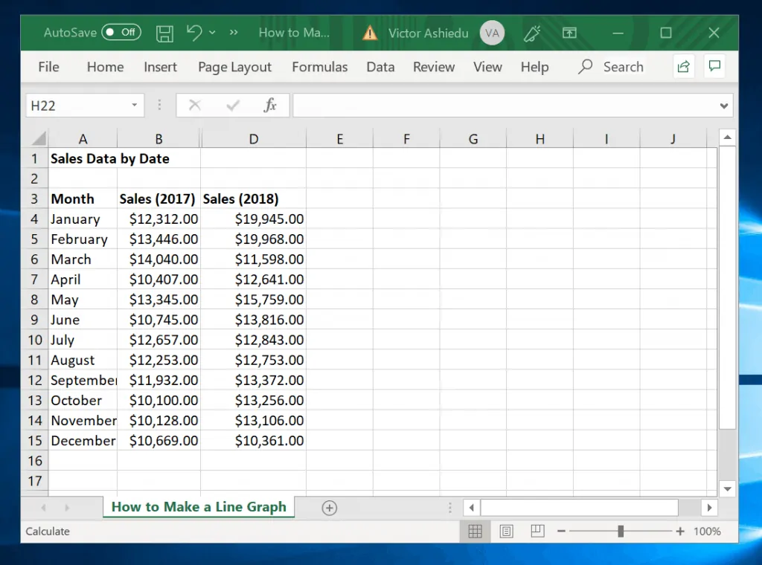
Task: Select Normal view icon in status bar
Action: click(475, 531)
